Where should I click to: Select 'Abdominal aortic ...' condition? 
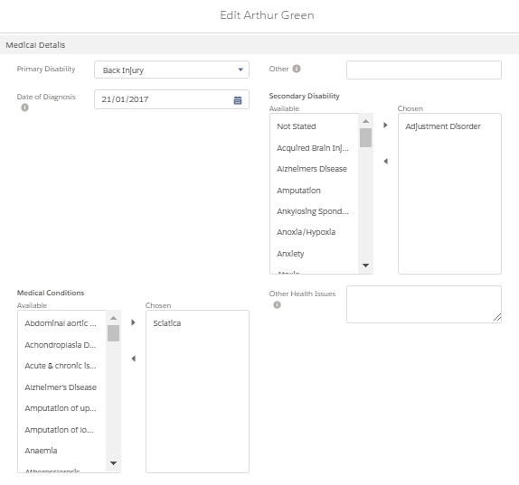tap(61, 323)
